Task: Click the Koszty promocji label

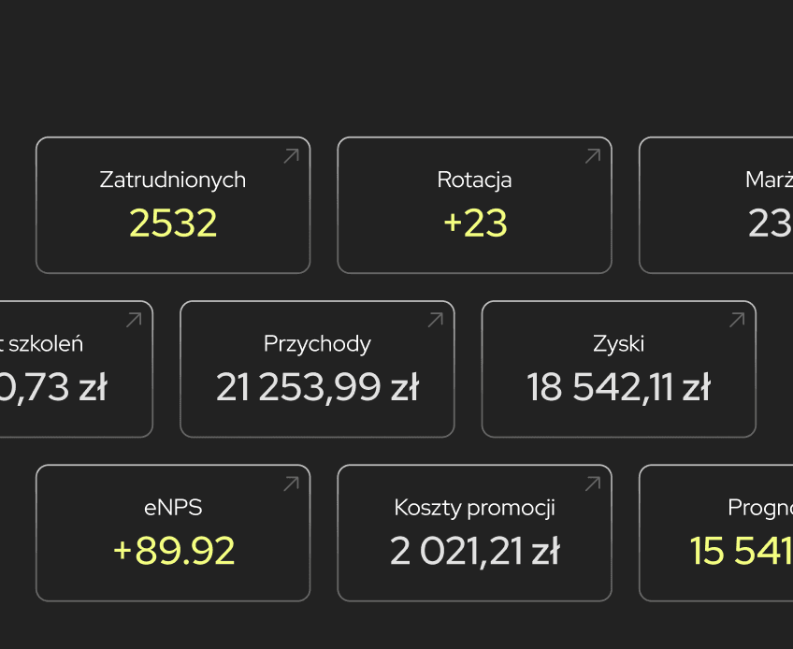Action: pos(474,508)
